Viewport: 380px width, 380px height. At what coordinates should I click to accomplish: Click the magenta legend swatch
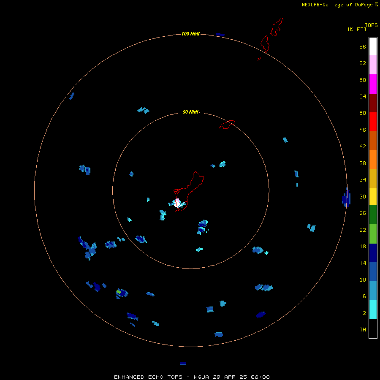(x=373, y=84)
